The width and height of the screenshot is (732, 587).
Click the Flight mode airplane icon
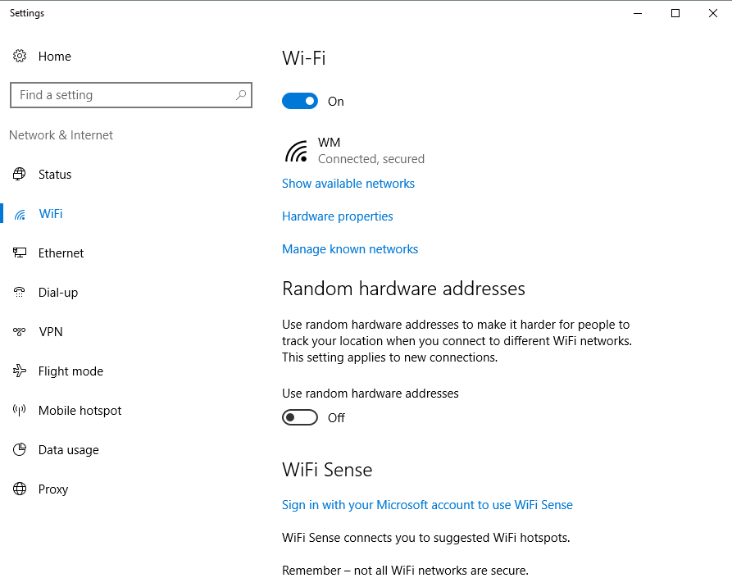(x=20, y=371)
